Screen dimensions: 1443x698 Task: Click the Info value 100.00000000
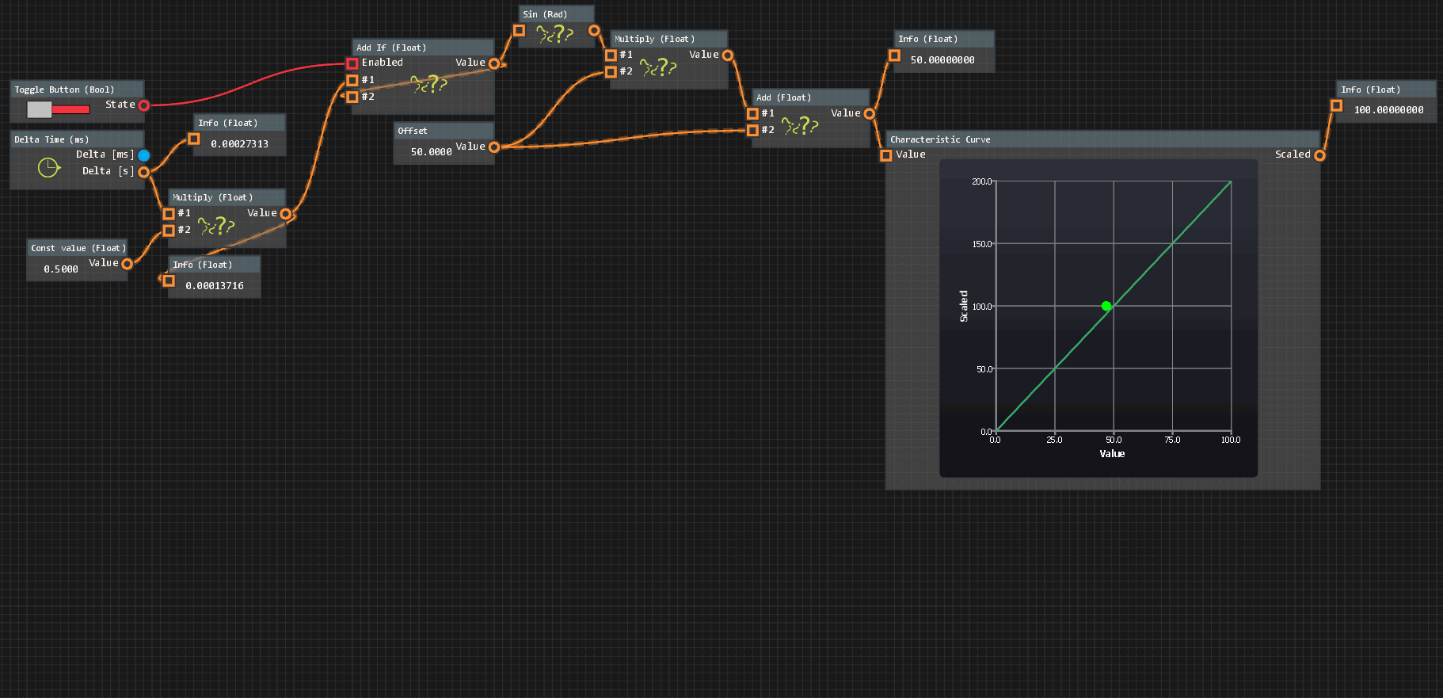point(1388,110)
